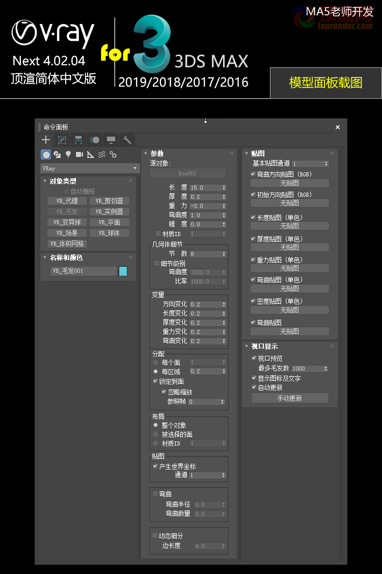Click the VR_毛发001 name field

coord(83,271)
